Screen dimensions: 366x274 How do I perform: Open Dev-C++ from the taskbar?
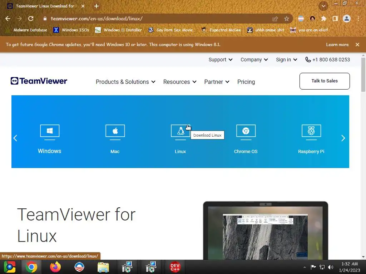point(175,267)
